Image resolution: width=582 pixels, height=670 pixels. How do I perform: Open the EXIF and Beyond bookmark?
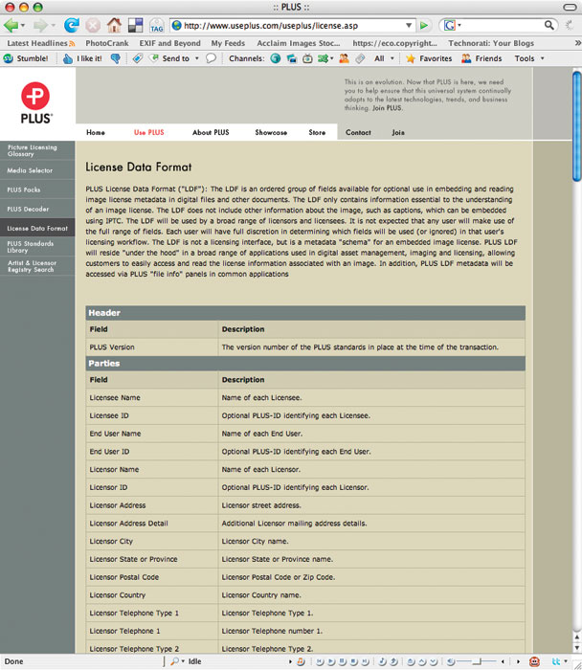169,43
